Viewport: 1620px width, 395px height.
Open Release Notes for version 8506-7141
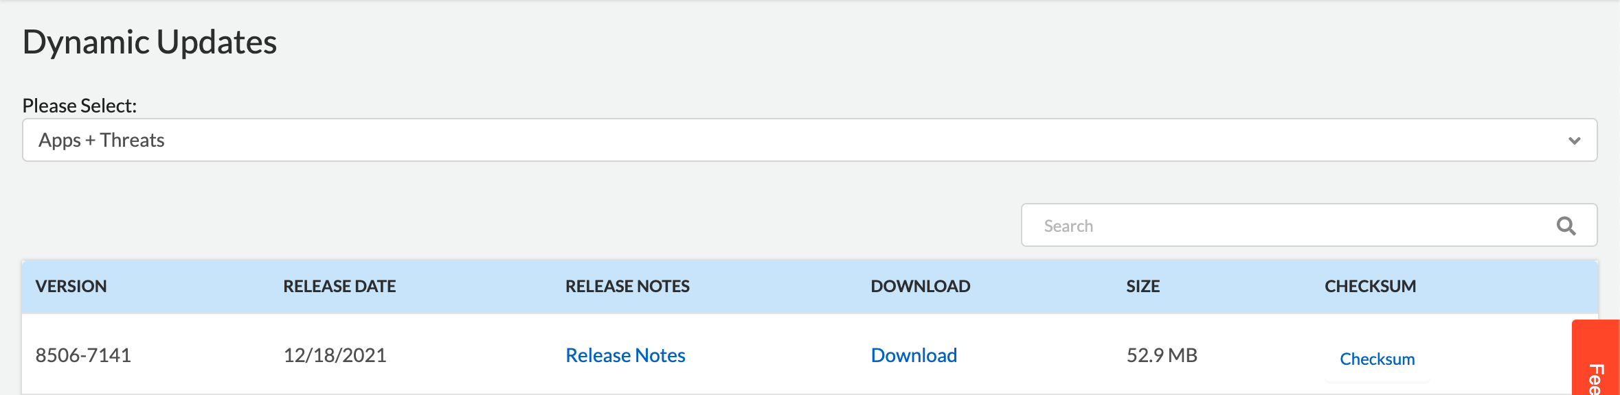coord(625,355)
